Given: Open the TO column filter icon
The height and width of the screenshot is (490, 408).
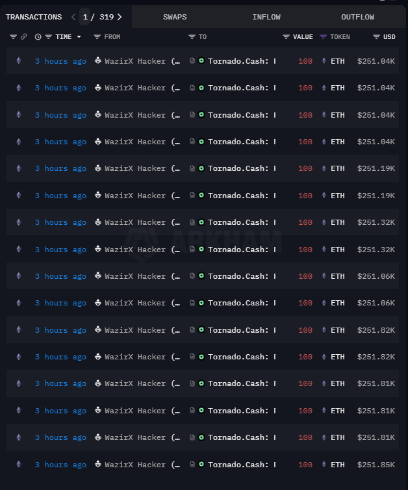Looking at the screenshot, I should (192, 37).
